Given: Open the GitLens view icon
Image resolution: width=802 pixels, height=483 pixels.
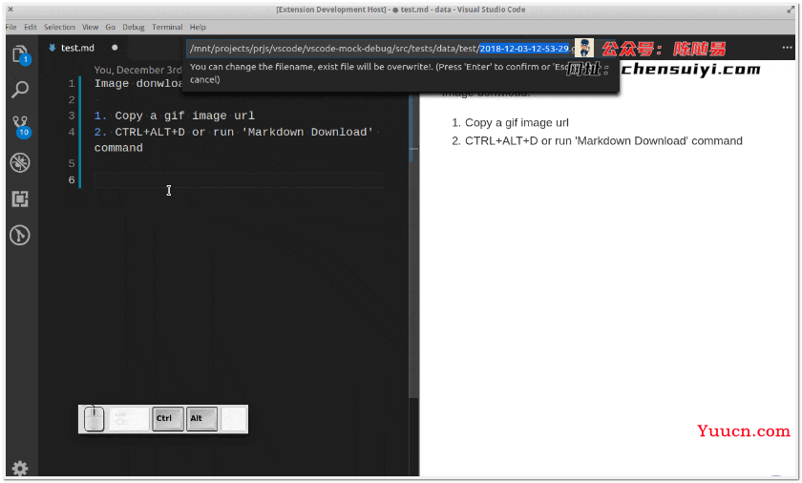Looking at the screenshot, I should point(20,235).
